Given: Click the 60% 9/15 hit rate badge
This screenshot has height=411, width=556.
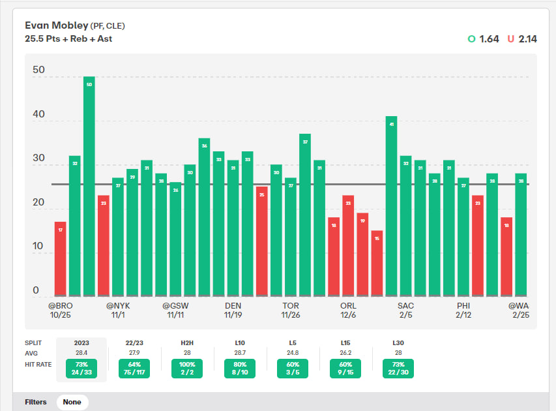Looking at the screenshot, I should tap(345, 369).
